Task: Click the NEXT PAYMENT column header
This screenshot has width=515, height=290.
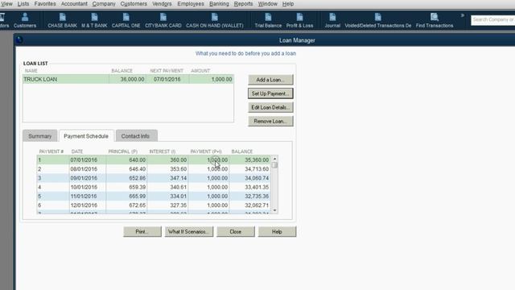Action: tap(167, 71)
